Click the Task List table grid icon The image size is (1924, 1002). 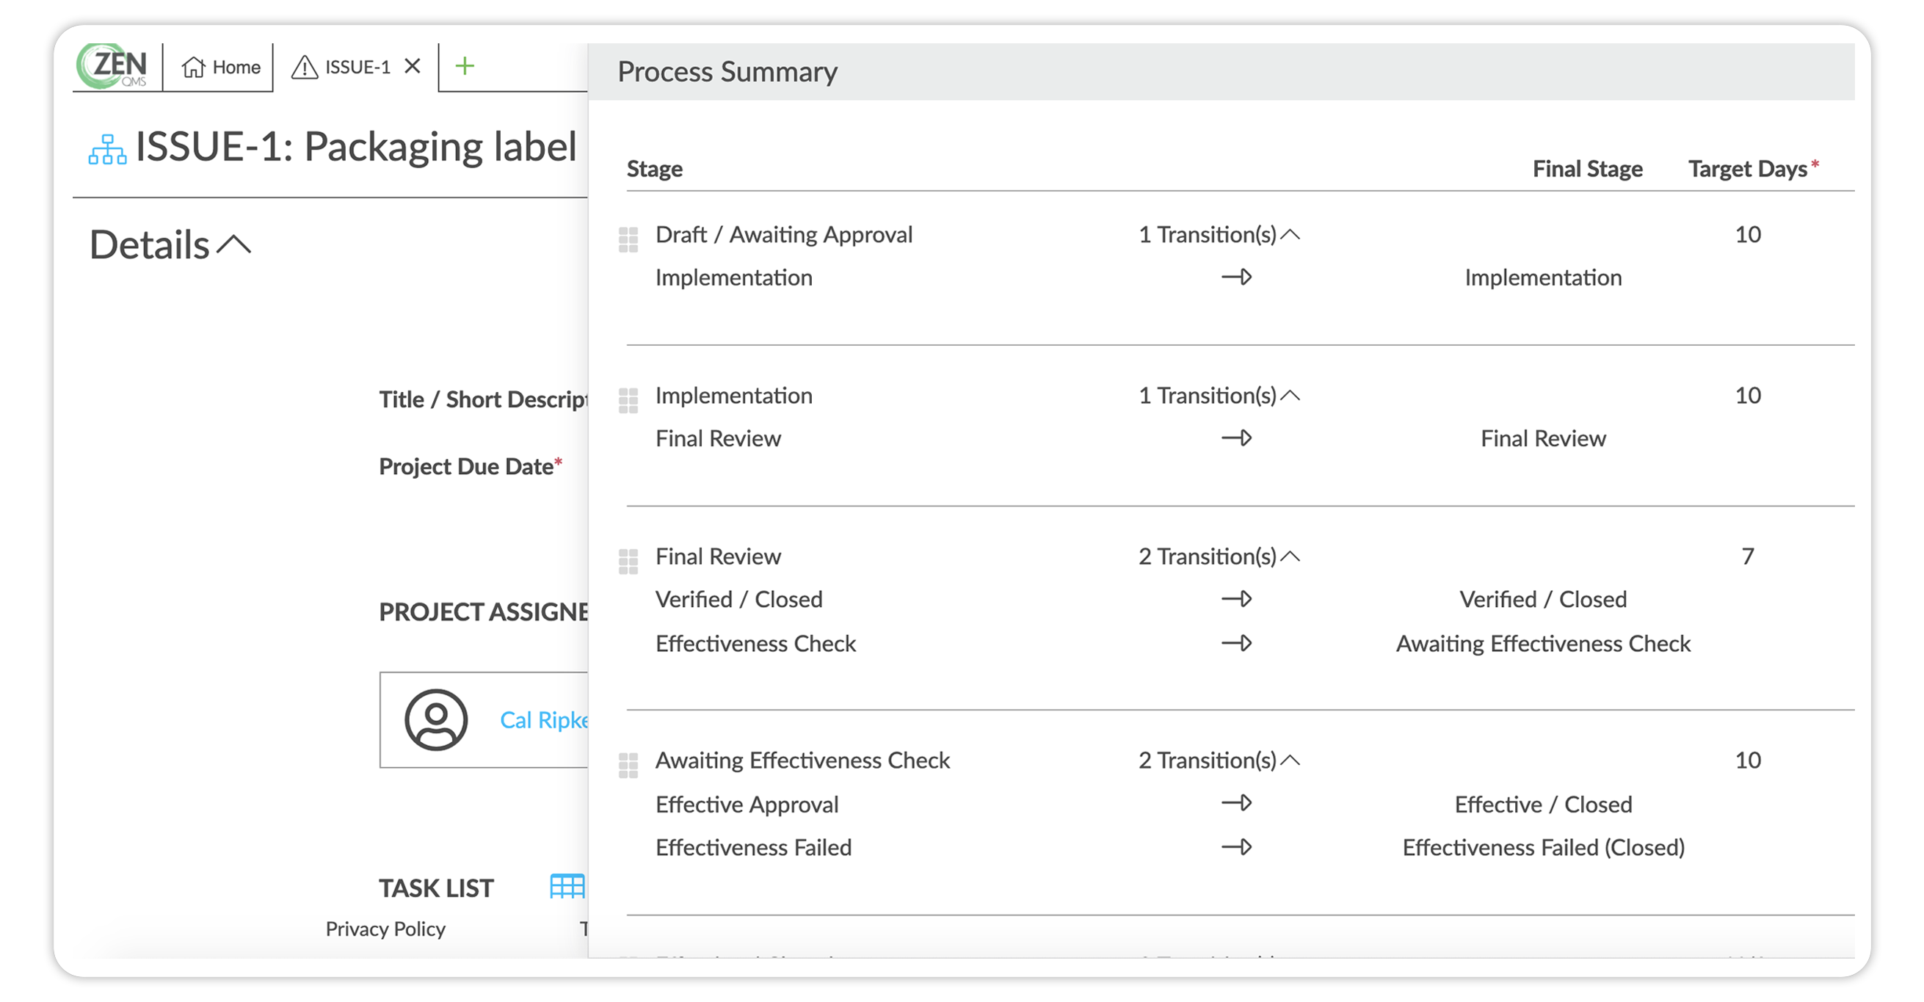point(567,886)
